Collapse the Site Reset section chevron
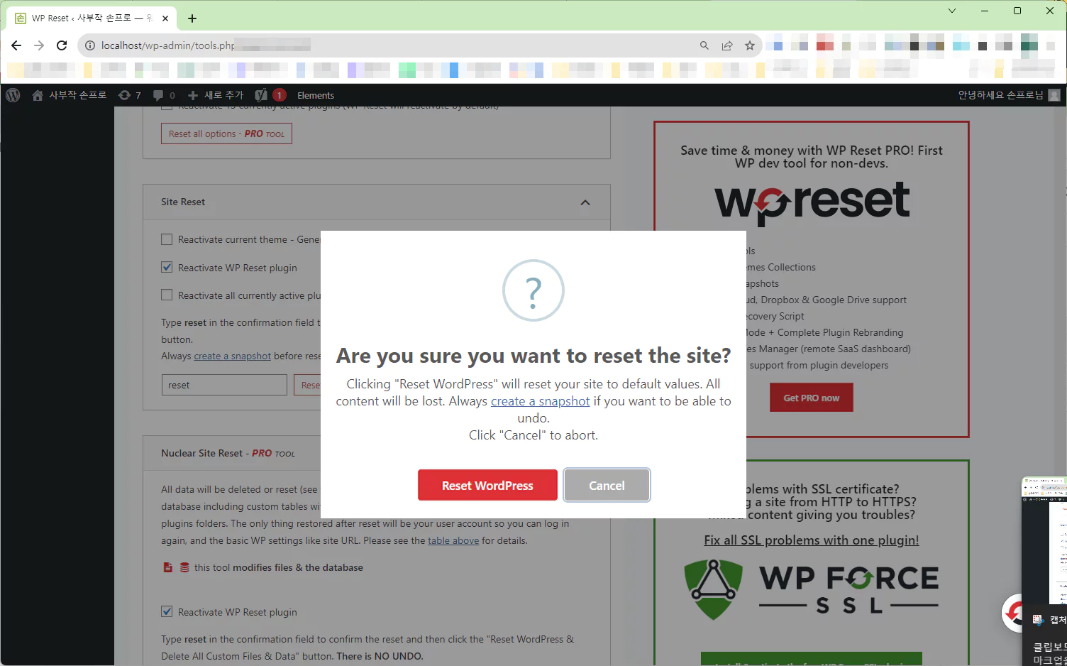 pos(585,202)
